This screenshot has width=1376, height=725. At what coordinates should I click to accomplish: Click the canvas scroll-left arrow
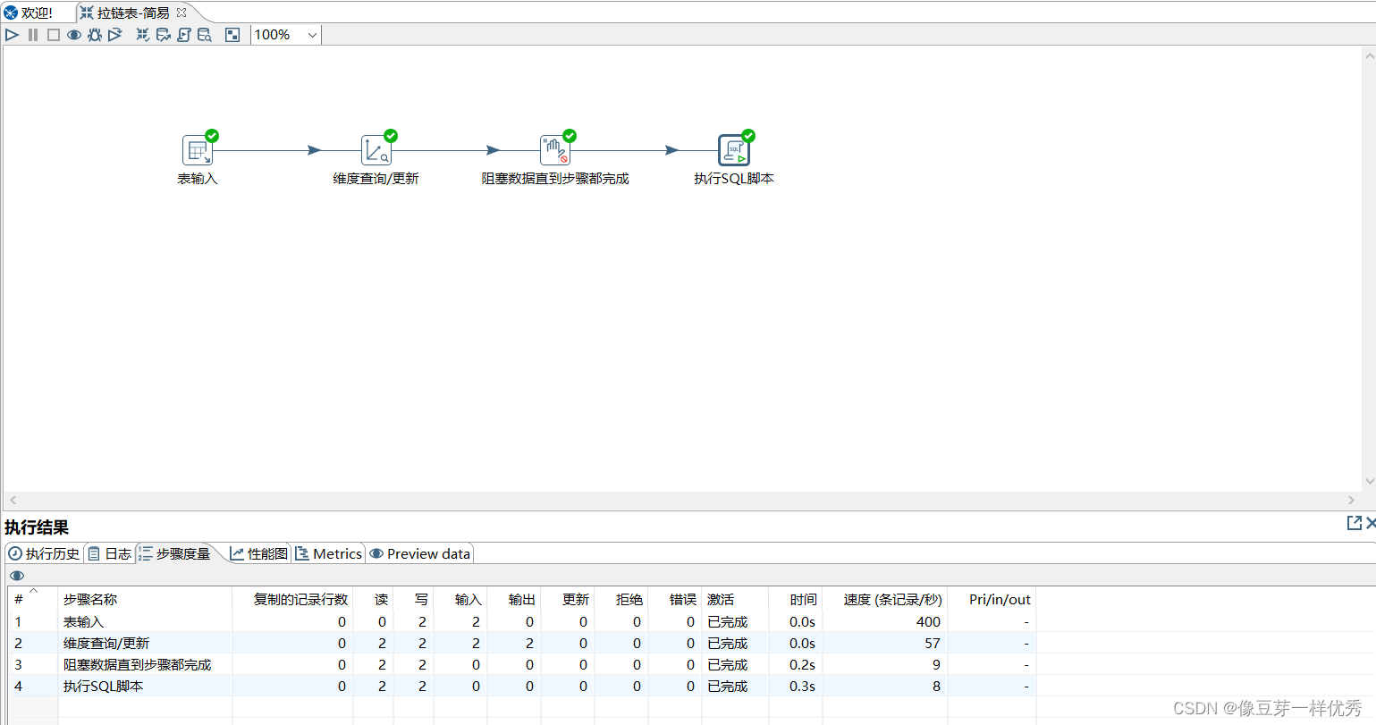(13, 500)
